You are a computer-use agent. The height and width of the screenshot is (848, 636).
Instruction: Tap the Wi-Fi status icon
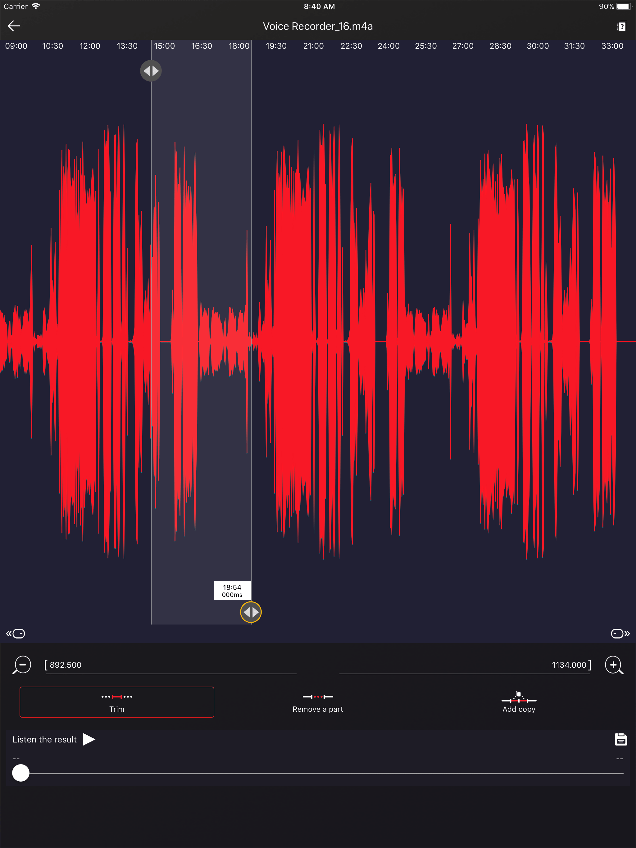pos(36,6)
